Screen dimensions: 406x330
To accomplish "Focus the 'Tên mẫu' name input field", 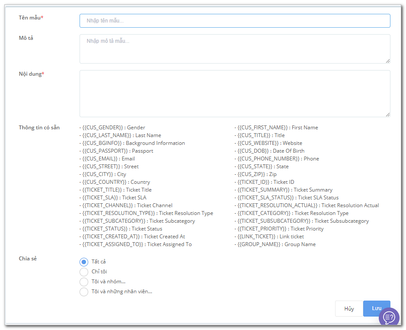I will pos(235,21).
